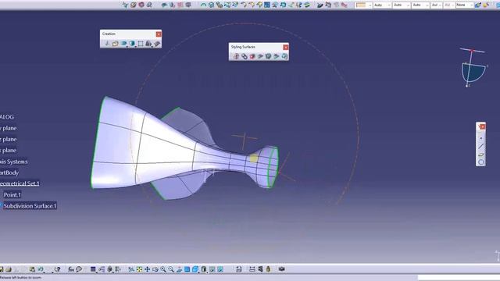This screenshot has width=500, height=281.
Task: Click the painter icon right of None dropdown
Action: pos(477,5)
